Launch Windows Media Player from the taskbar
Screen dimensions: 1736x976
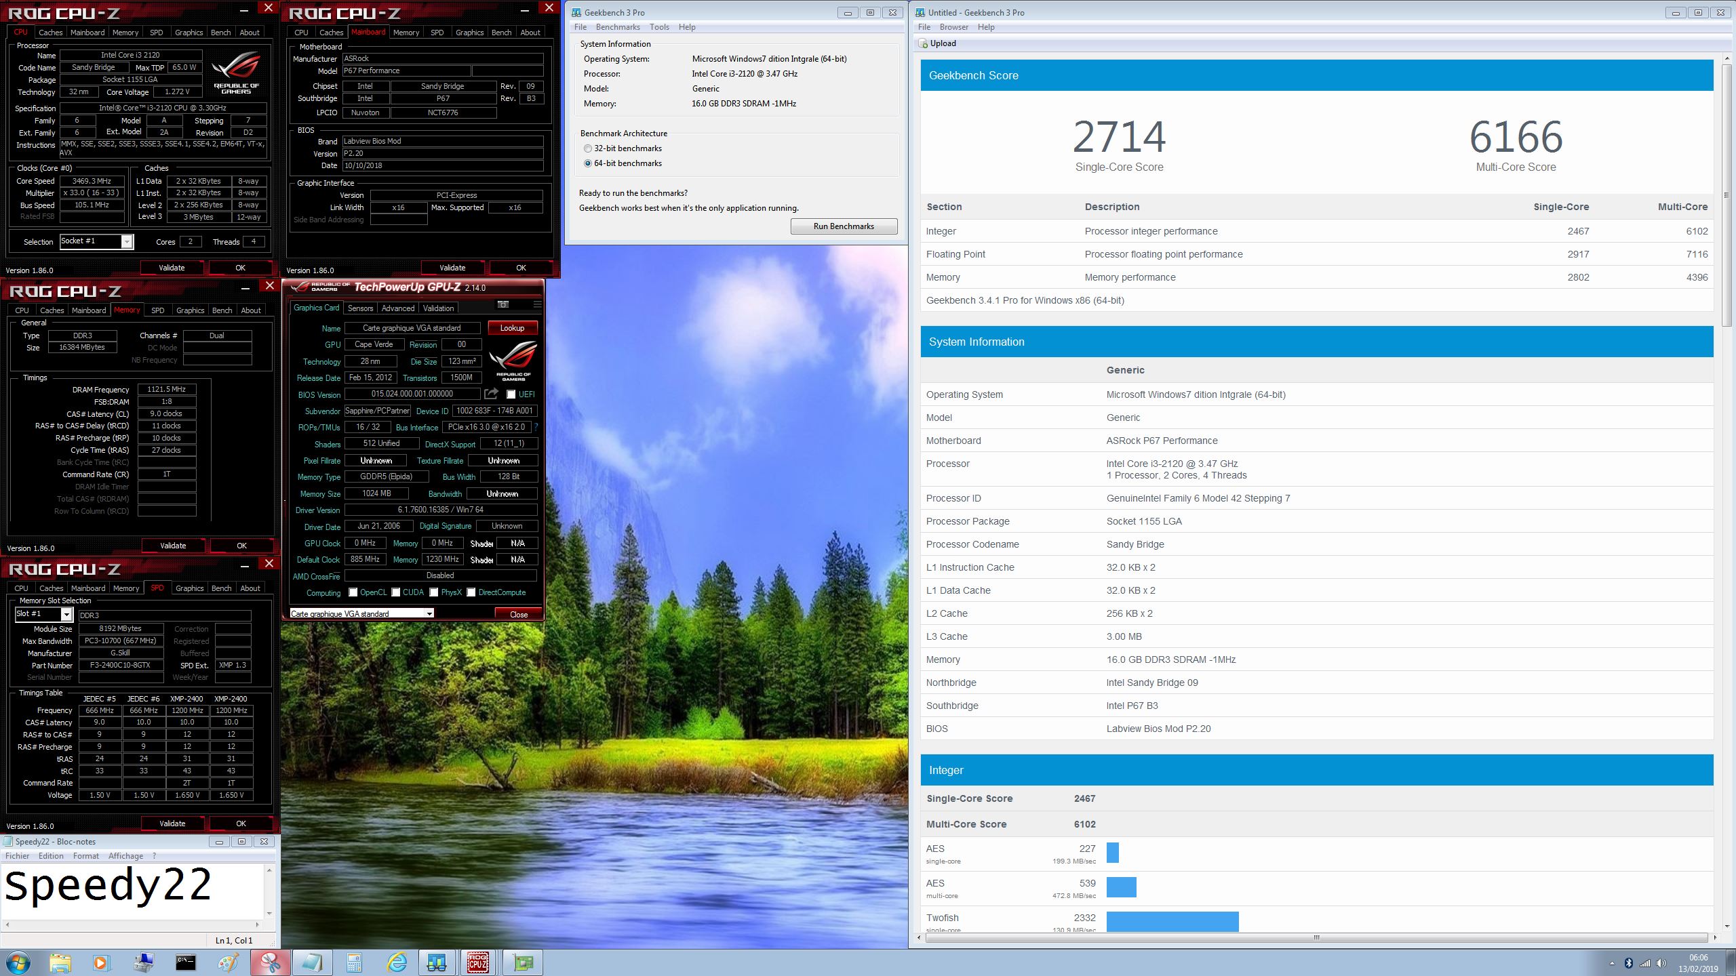(x=101, y=962)
